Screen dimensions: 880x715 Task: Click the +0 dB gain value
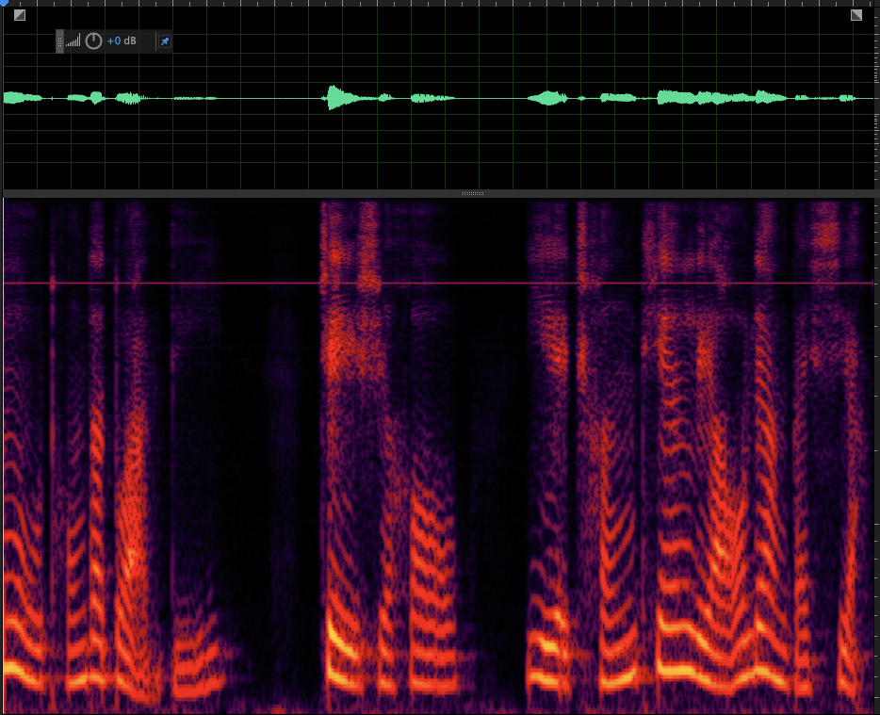click(x=122, y=41)
